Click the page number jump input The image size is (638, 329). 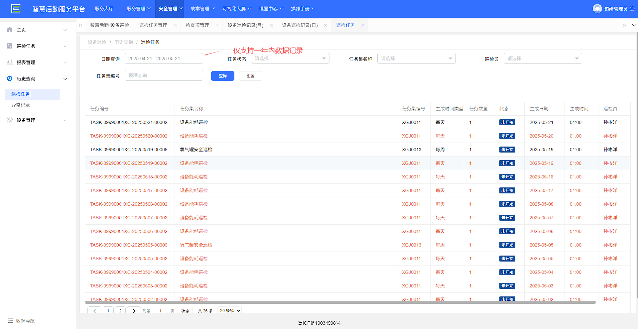160,311
